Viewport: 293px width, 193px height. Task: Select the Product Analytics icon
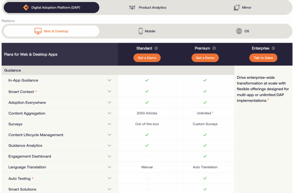pyautogui.click(x=132, y=7)
